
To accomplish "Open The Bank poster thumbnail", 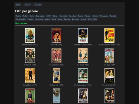I will pyautogui.click(x=56, y=35).
